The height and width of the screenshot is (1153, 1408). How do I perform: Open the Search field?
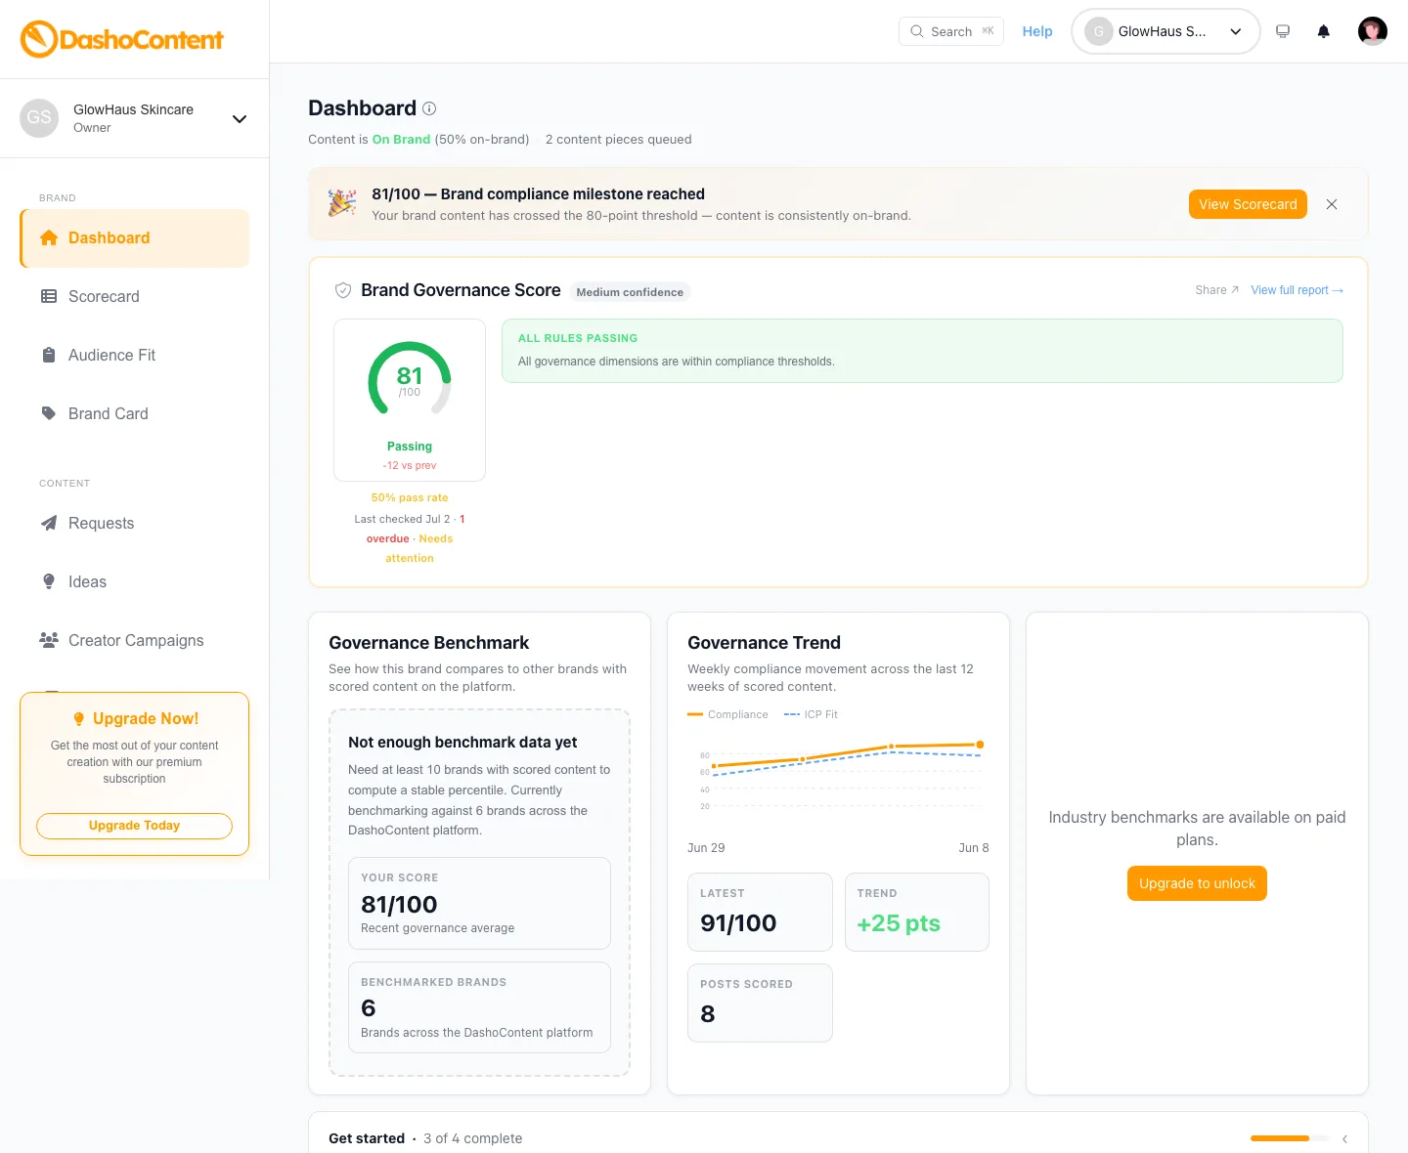click(950, 31)
